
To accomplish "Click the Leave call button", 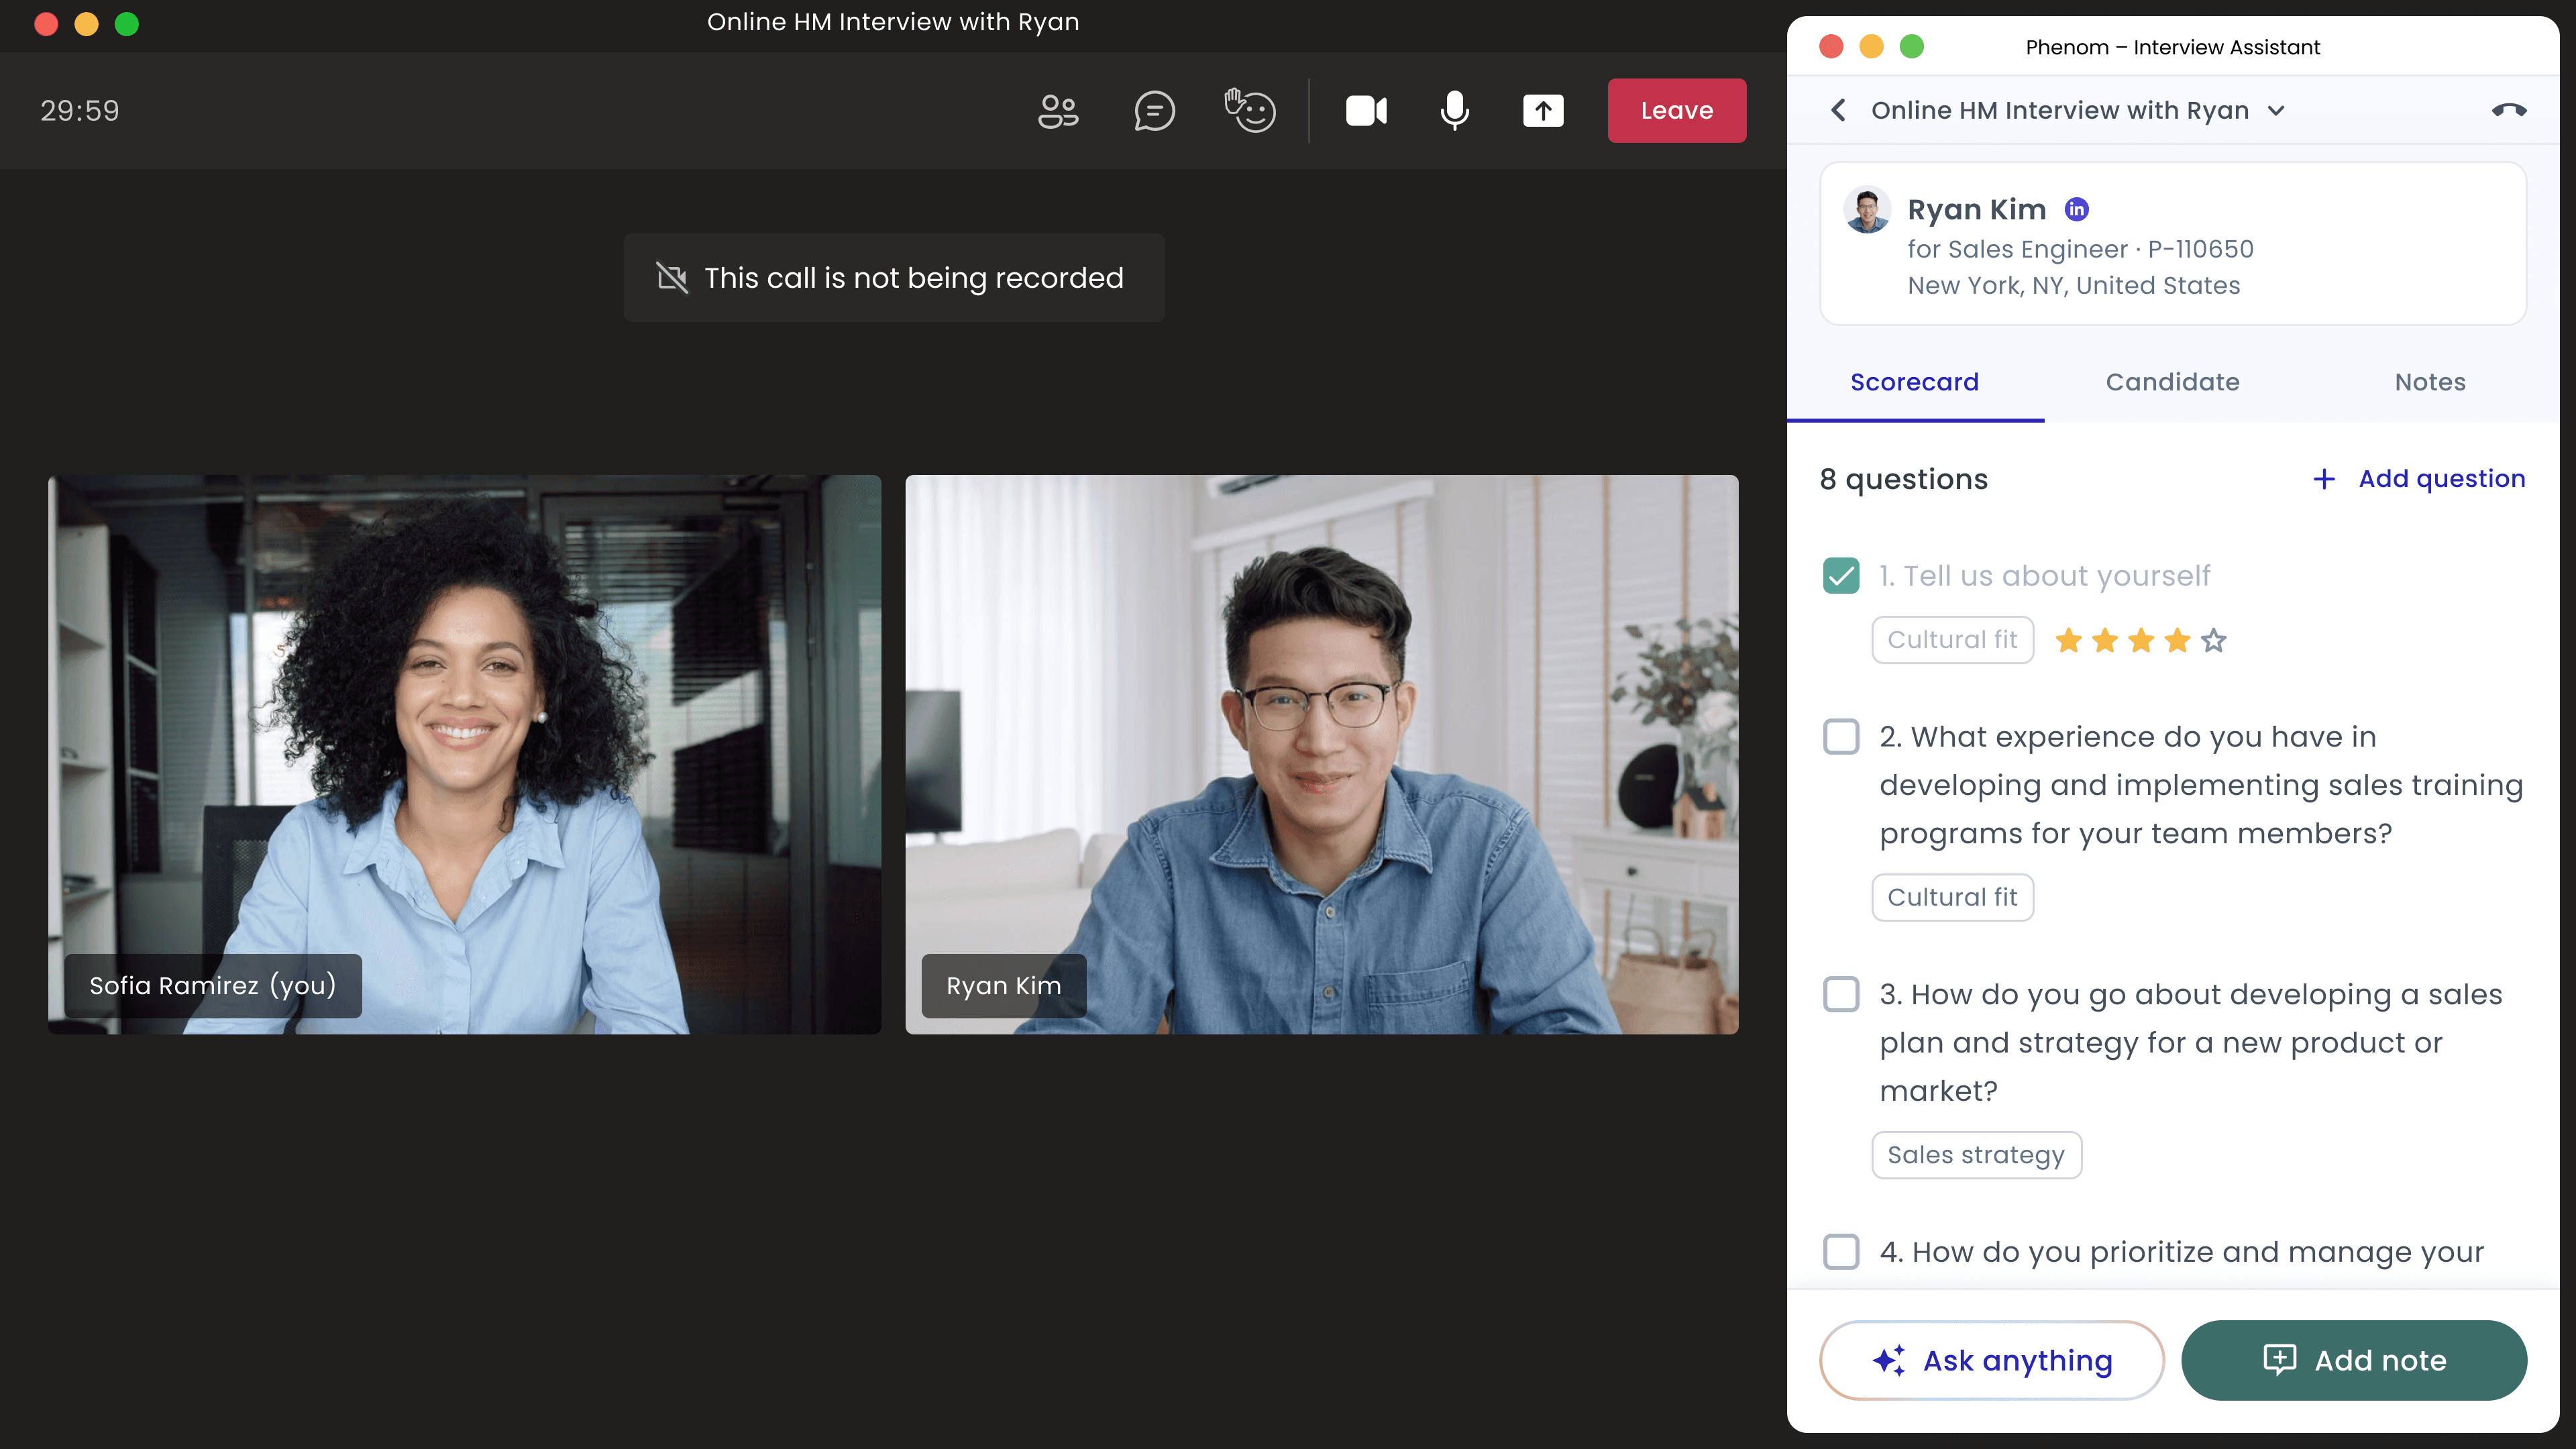I will tap(1677, 111).
